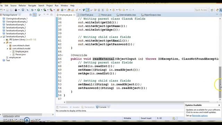The image size is (222, 125).
Task: Minimize the Package Explorer panel
Action: [x=48, y=15]
